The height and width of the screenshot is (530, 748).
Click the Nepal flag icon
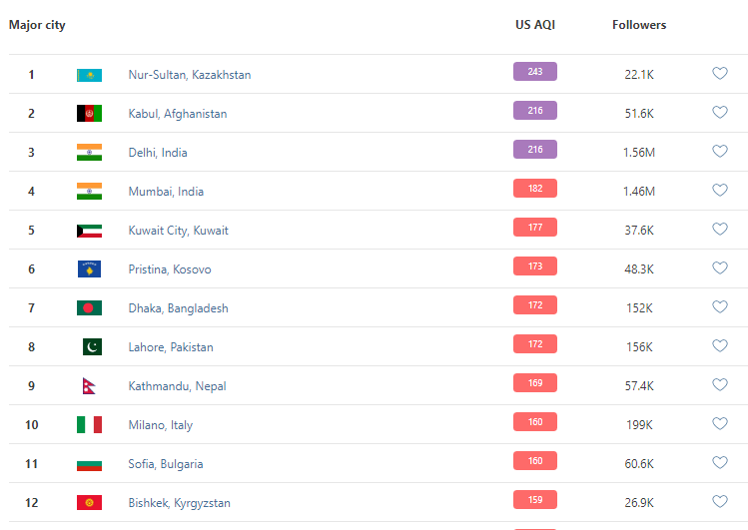coord(88,386)
